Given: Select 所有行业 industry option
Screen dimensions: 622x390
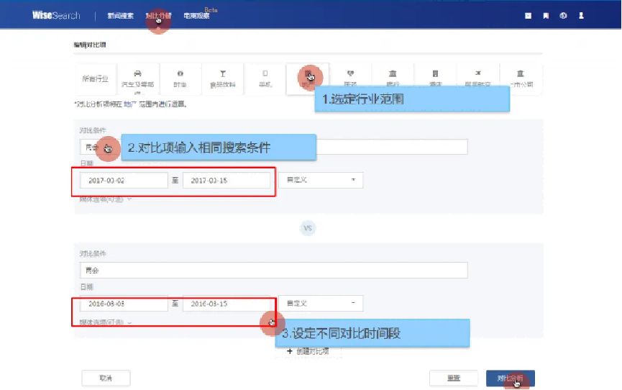Looking at the screenshot, I should point(94,78).
